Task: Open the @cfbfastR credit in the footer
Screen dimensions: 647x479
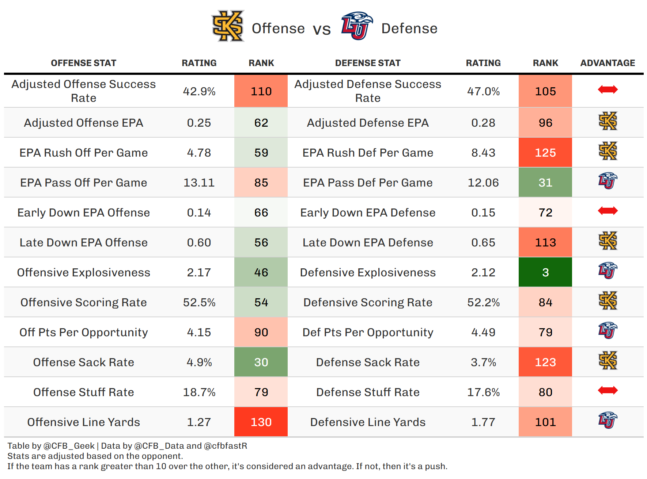Action: coord(225,446)
